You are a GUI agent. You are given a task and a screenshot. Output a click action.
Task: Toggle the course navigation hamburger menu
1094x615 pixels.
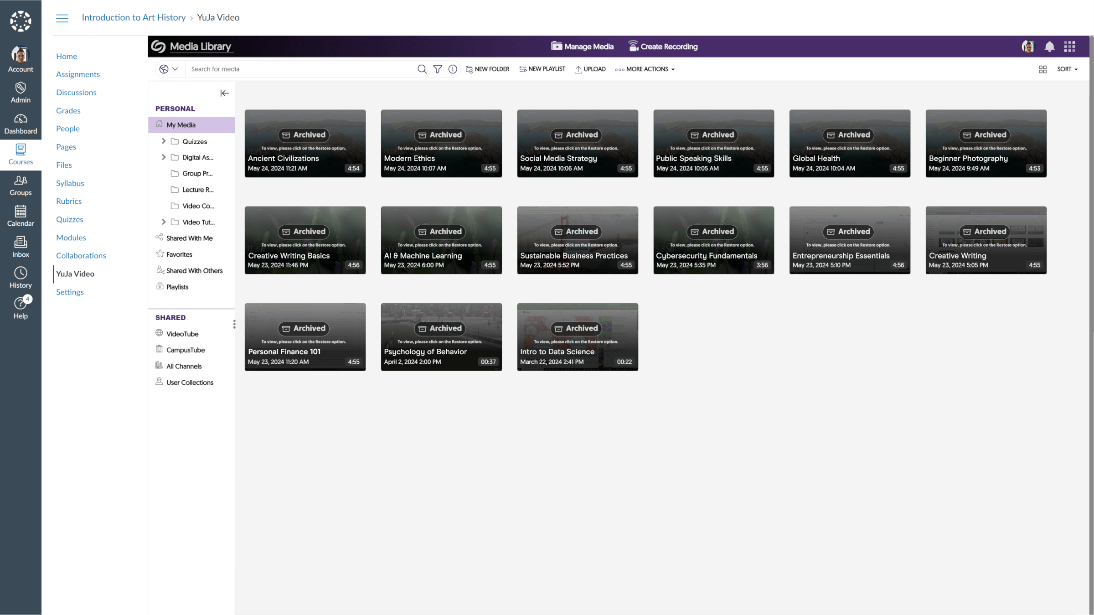(62, 18)
